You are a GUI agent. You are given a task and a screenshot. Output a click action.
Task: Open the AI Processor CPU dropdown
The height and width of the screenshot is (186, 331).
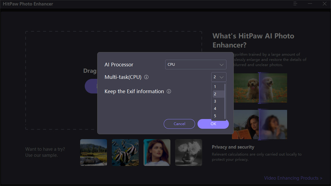pyautogui.click(x=196, y=64)
